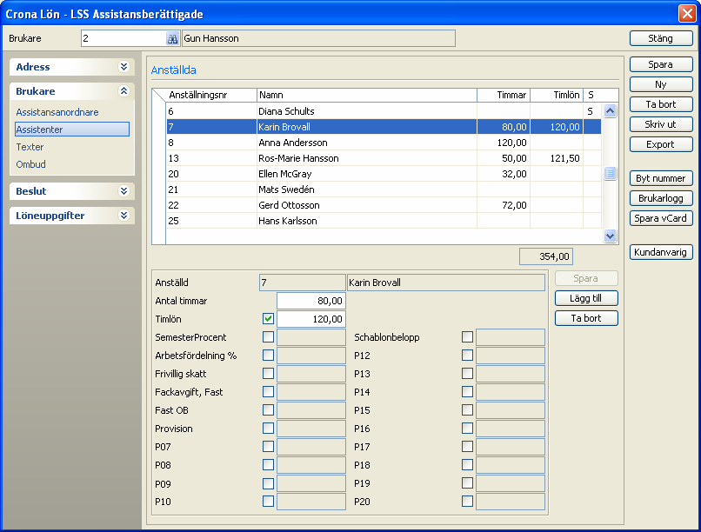701x532 pixels.
Task: Uncheck the Timlön checkbox
Action: point(268,319)
